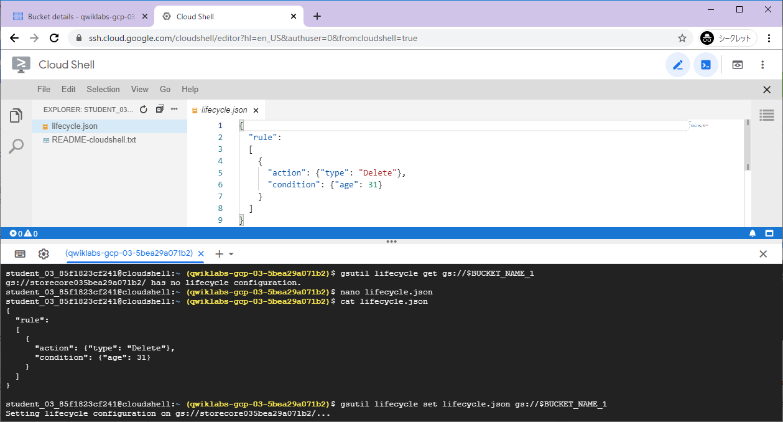Close the terminal panel
This screenshot has width=783, height=422.
pyautogui.click(x=763, y=254)
